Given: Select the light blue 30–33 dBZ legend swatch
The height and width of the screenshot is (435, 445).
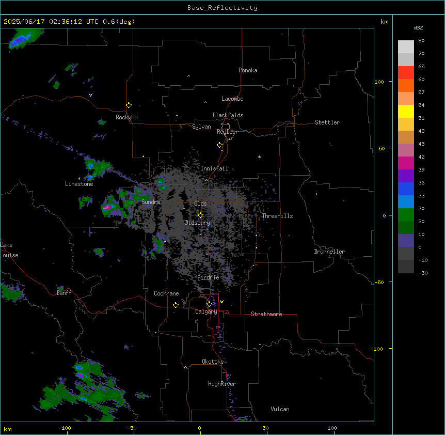Looking at the screenshot, I should tap(406, 202).
